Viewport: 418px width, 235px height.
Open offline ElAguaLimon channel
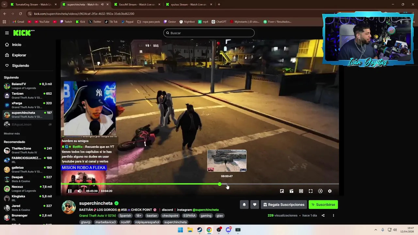click(28, 124)
